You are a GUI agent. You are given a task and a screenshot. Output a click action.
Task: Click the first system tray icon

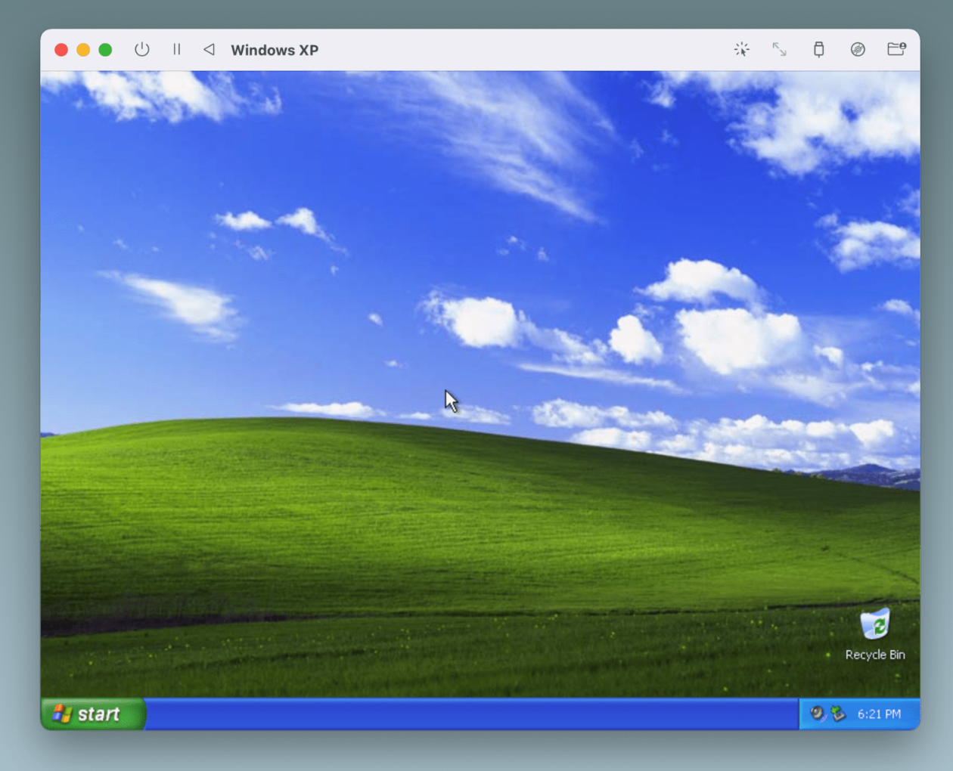(818, 713)
